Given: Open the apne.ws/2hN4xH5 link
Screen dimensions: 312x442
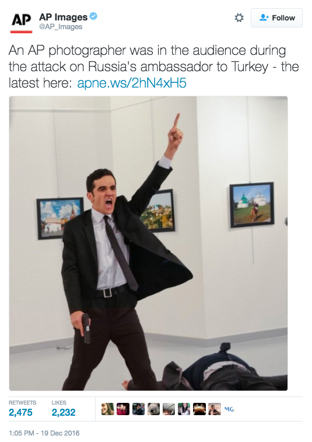Looking at the screenshot, I should (x=132, y=83).
